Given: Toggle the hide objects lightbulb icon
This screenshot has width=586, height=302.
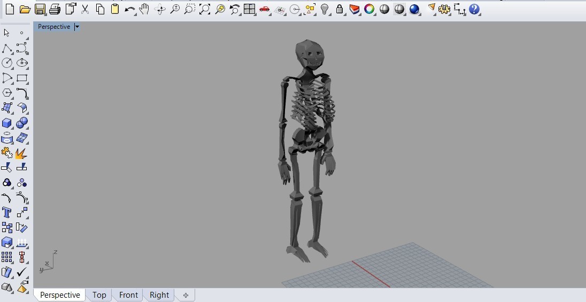Looking at the screenshot, I should [325, 9].
